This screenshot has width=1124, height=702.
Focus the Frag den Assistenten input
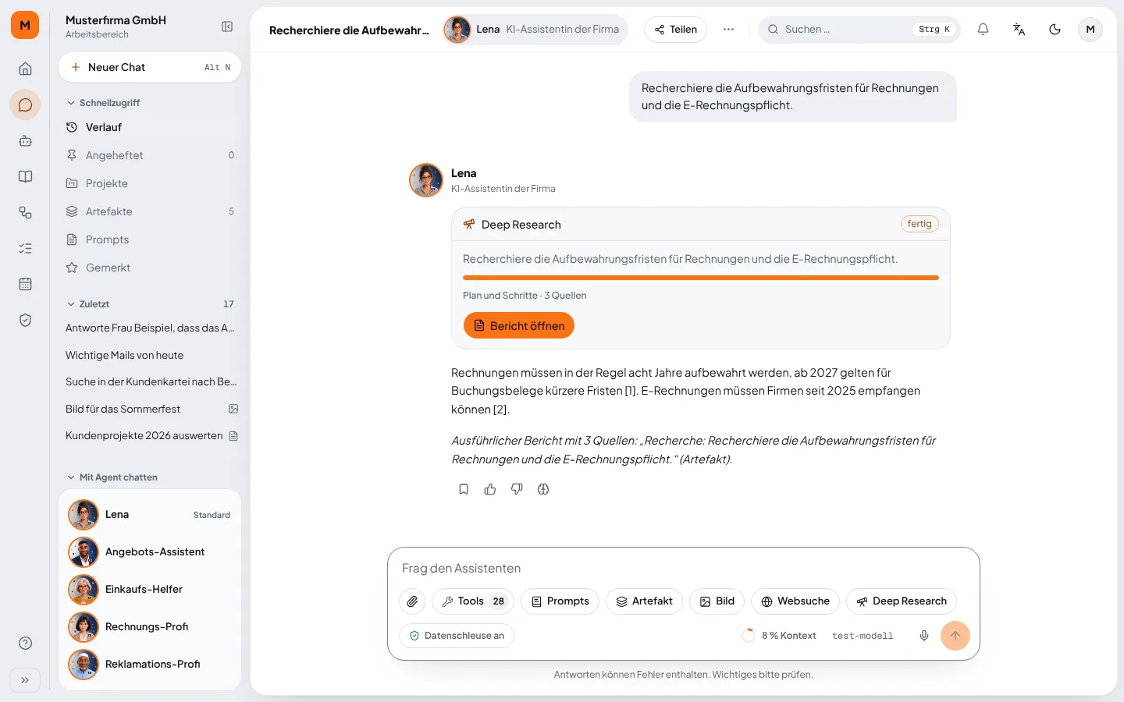pos(684,569)
